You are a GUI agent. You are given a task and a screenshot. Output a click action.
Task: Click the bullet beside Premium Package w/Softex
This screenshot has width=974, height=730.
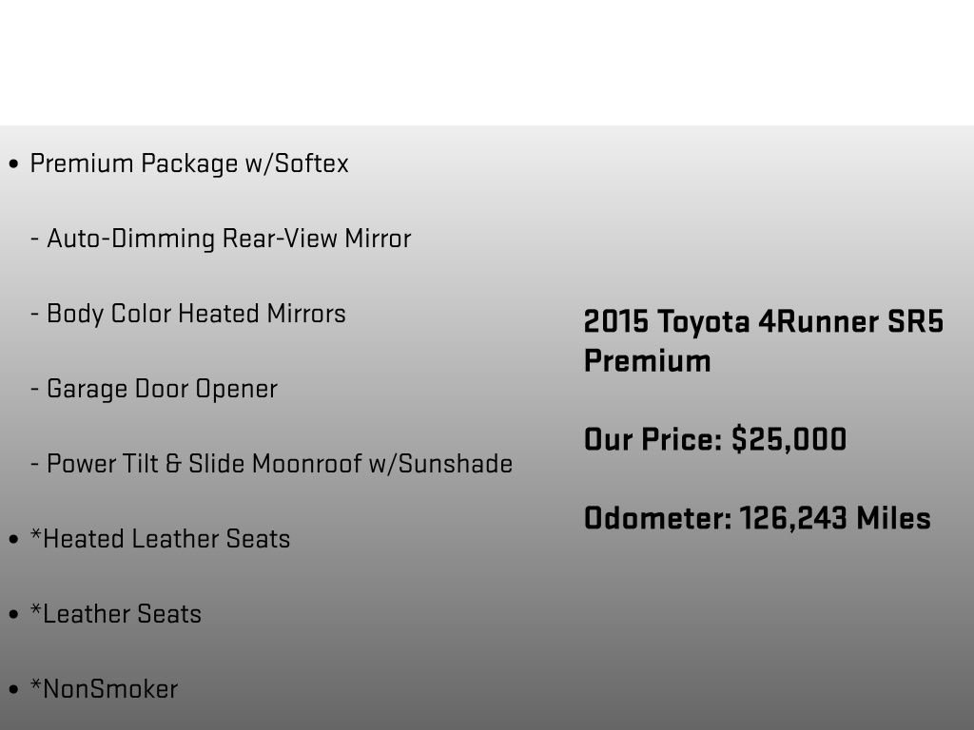click(x=13, y=164)
